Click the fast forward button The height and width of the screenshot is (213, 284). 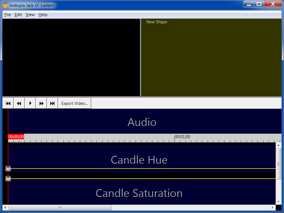click(41, 103)
